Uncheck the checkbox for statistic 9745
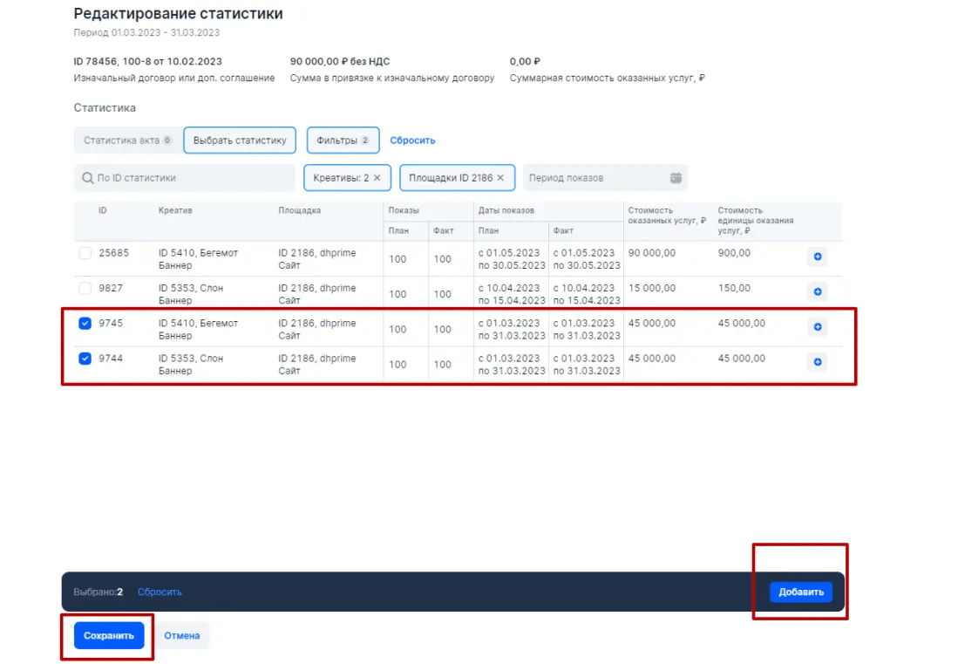 click(x=85, y=323)
